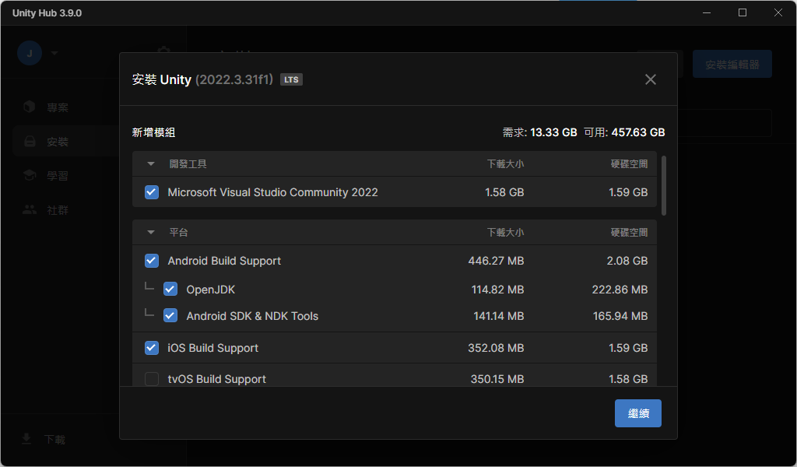Viewport: 797px width, 467px height.
Task: Open the 安裝 installs sidebar item
Action: point(66,142)
